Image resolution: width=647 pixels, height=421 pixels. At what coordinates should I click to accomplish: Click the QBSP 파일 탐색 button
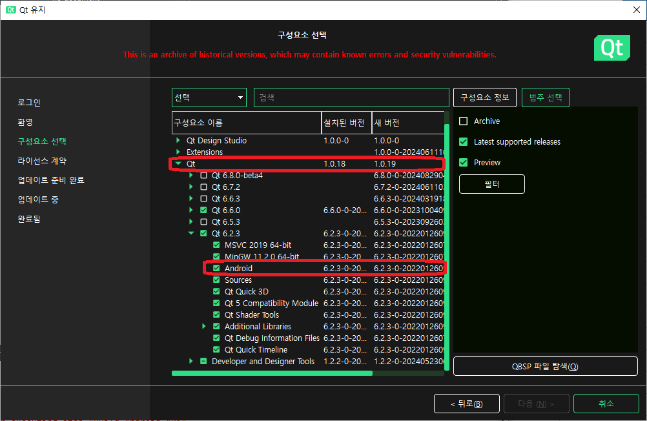546,366
